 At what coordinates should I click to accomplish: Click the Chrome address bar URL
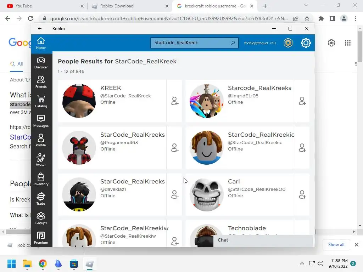tap(169, 18)
